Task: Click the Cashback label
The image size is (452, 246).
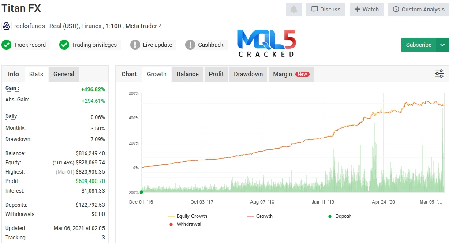Action: (211, 45)
